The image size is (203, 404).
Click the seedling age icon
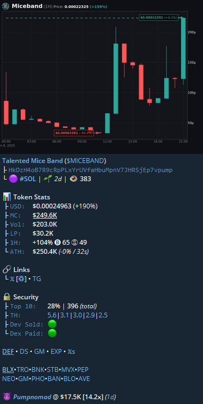(47, 179)
